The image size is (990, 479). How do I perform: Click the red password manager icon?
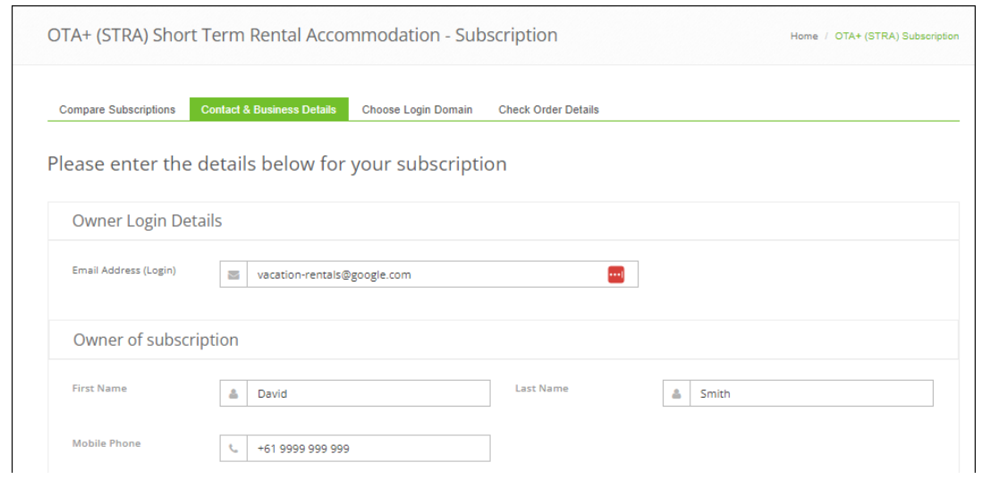pyautogui.click(x=615, y=275)
